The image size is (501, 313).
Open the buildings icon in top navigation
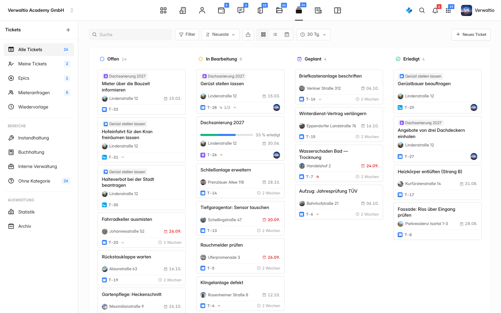click(x=183, y=10)
